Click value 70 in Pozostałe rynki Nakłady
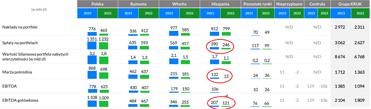371x109 pixels. [256, 33]
